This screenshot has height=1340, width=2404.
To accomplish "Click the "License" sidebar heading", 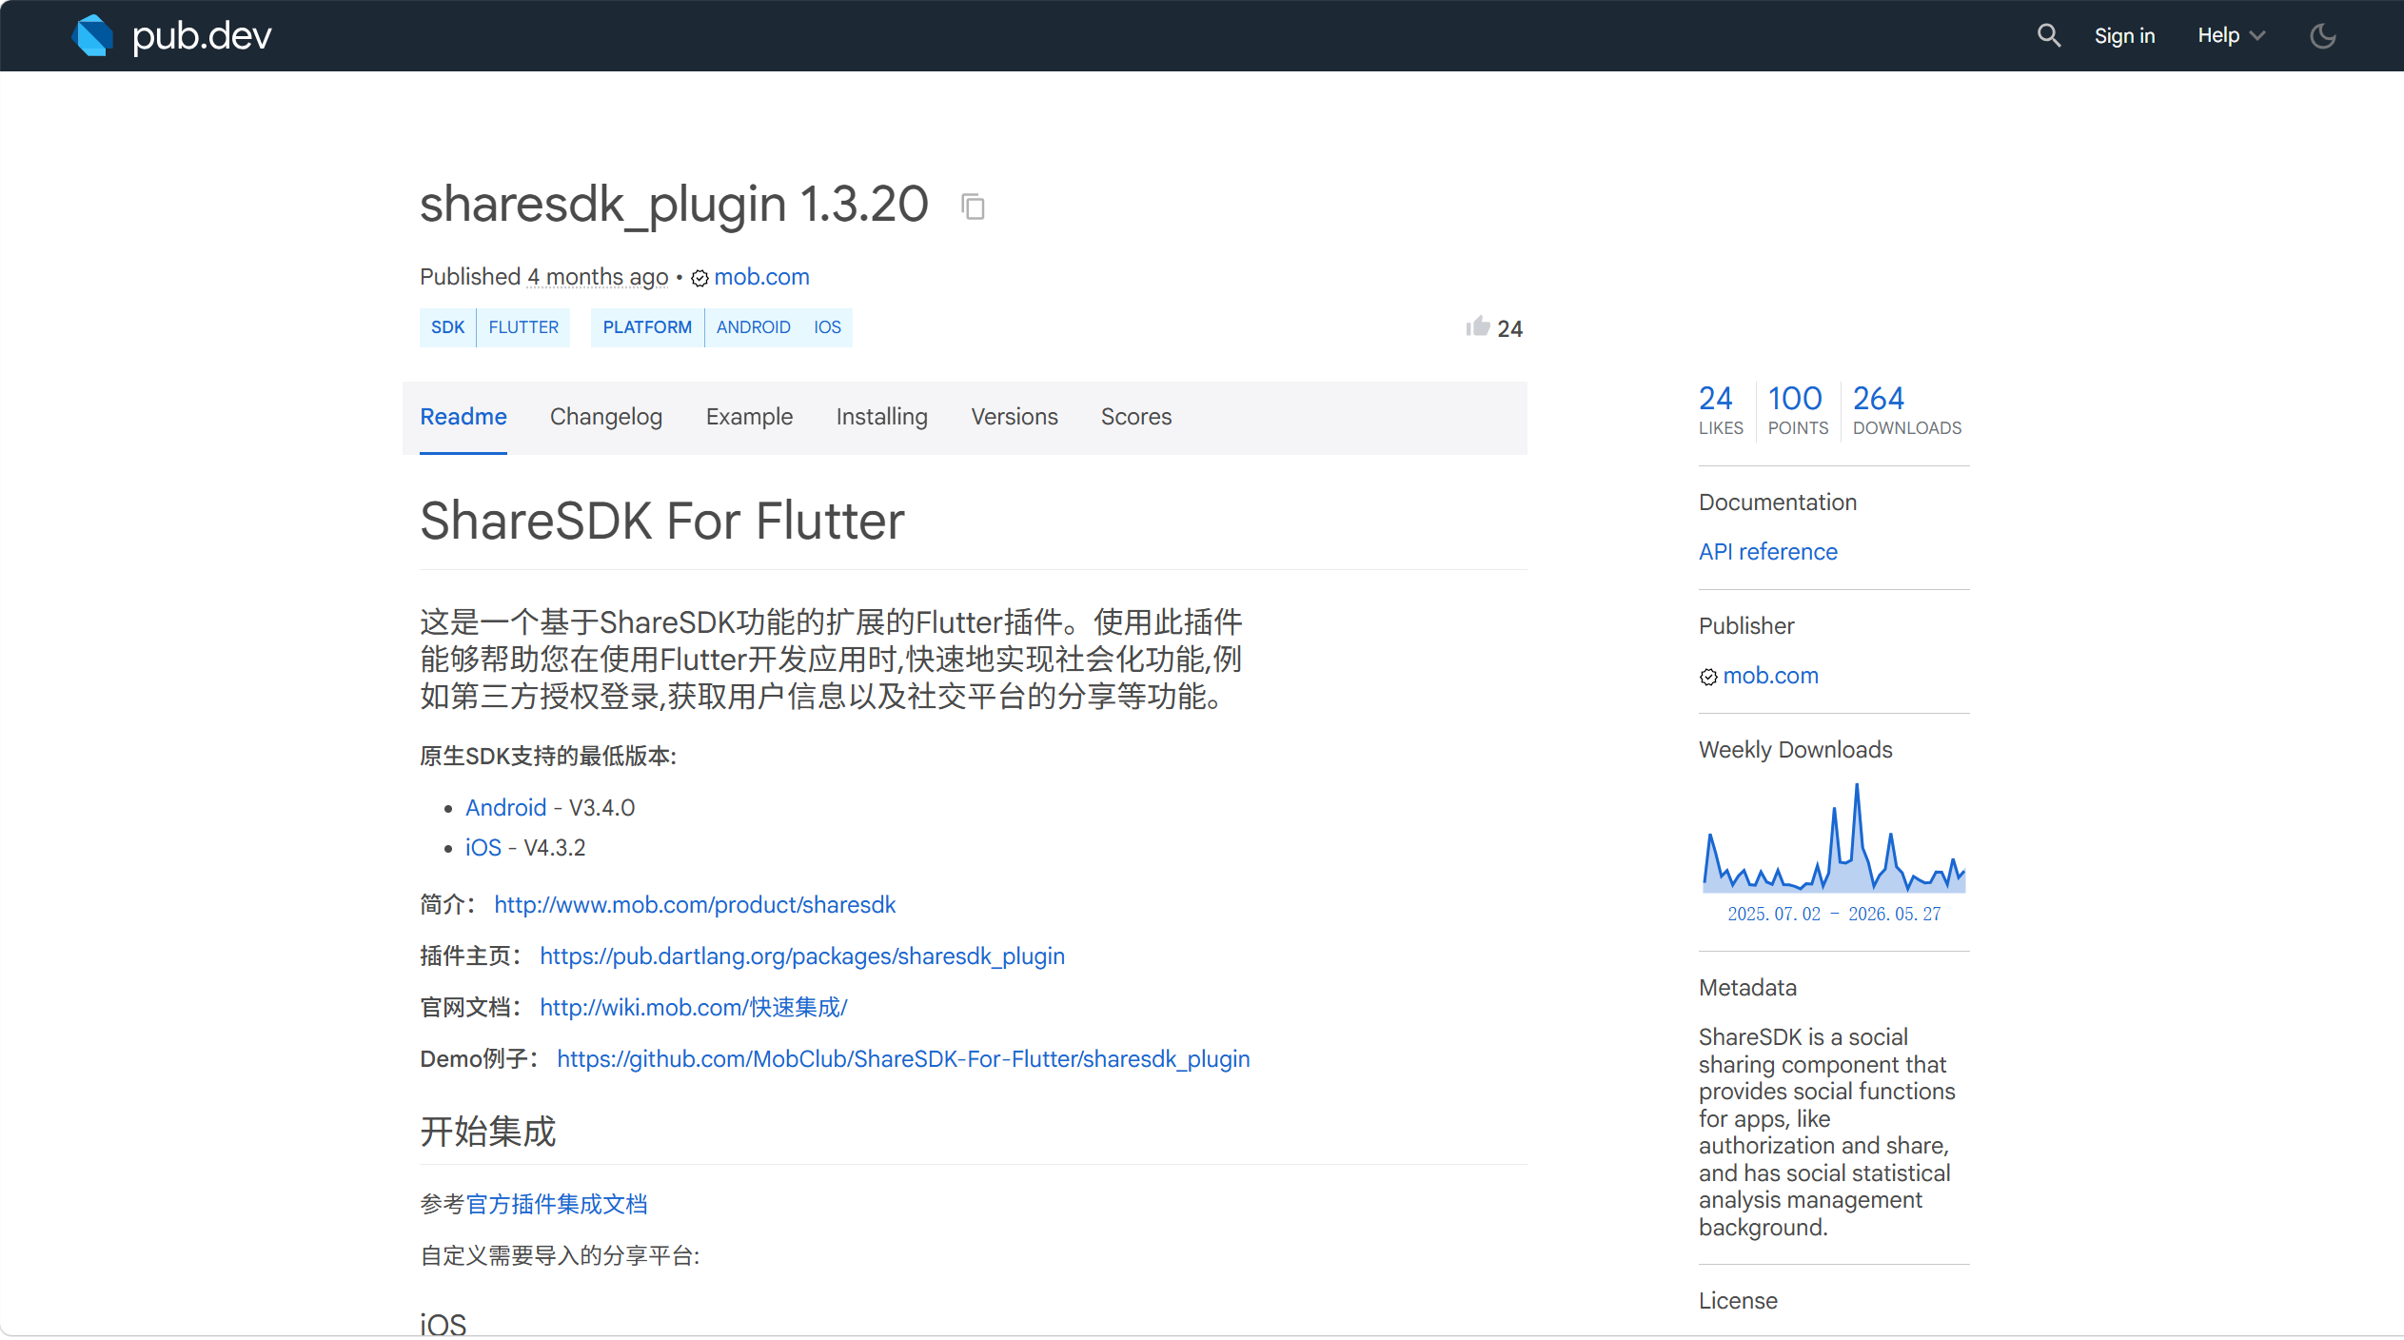I will pyautogui.click(x=1738, y=1301).
